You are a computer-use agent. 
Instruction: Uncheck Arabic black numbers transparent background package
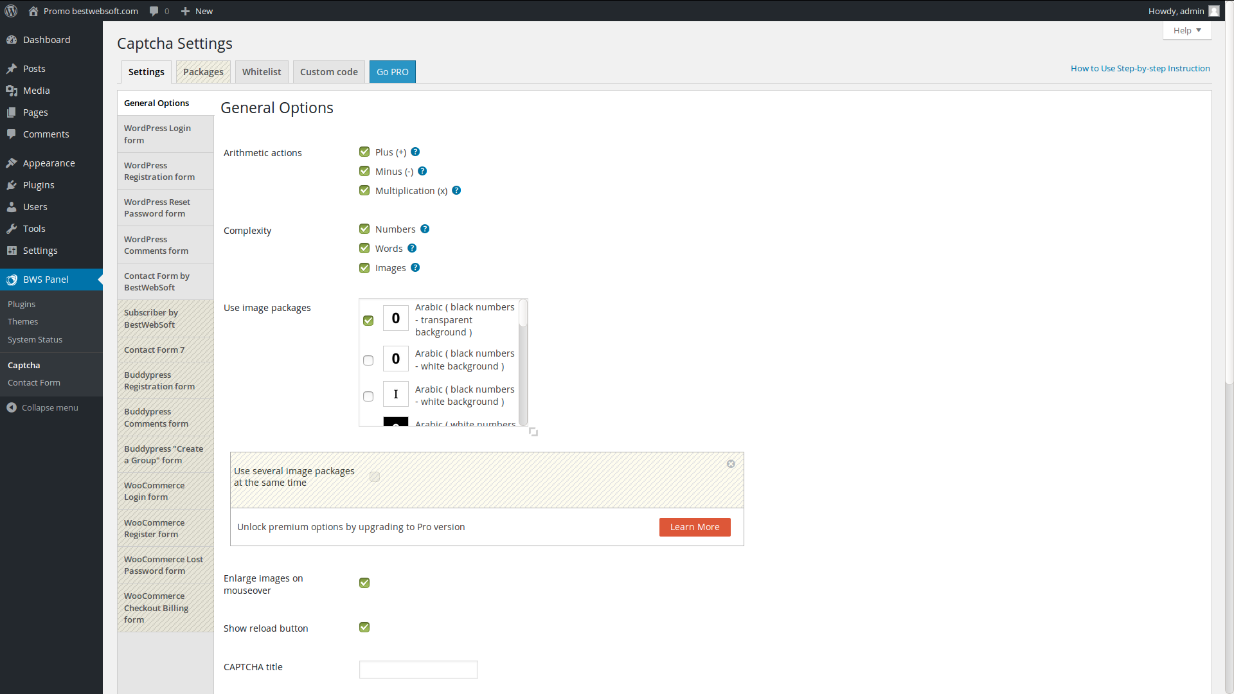(x=368, y=320)
